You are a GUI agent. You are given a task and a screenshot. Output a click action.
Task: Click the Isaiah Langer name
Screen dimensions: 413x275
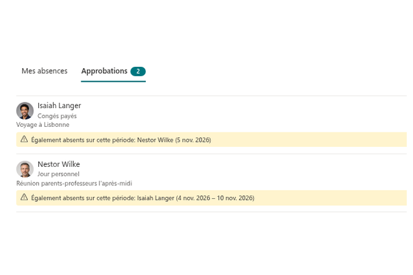pos(59,106)
